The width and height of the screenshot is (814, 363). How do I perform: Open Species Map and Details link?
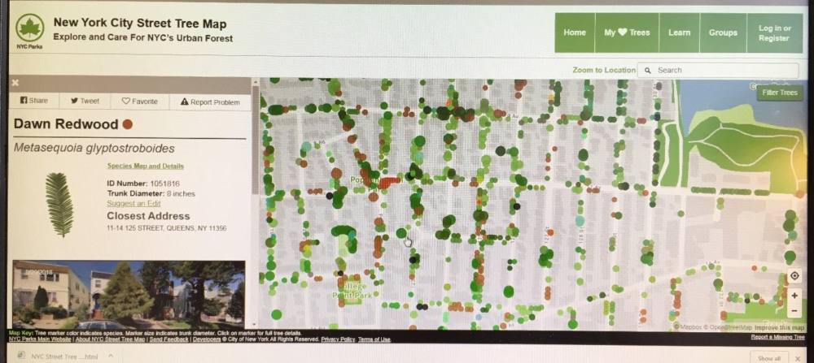pyautogui.click(x=146, y=166)
